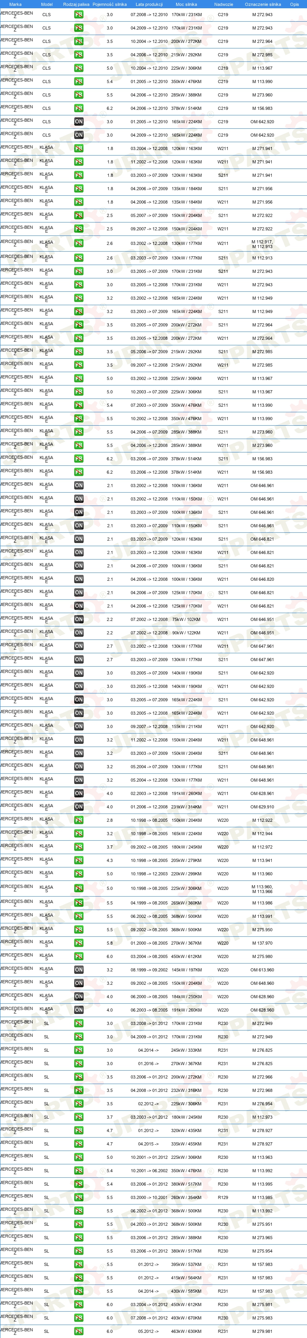Viewport: 307px width, 1338px height.
Task: Click the power value 231kW / 314KM
Action: [x=186, y=807]
